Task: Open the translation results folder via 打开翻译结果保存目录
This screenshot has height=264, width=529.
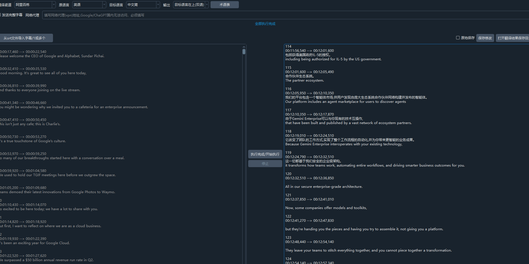Action: coord(512,38)
